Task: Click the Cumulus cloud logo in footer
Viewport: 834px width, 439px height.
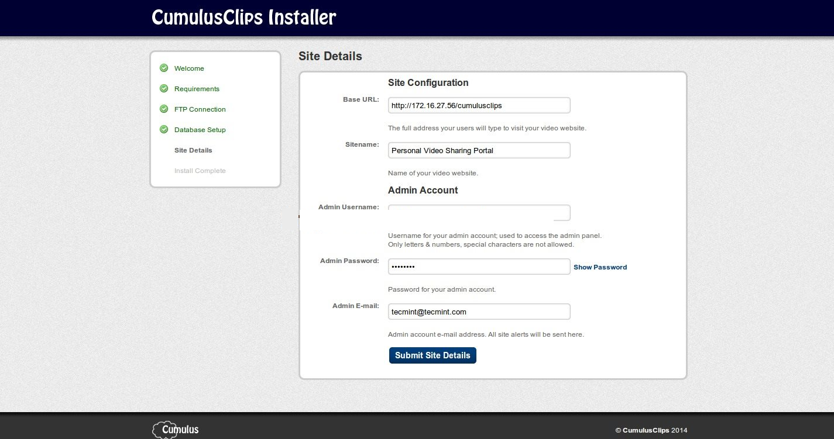Action: (176, 430)
